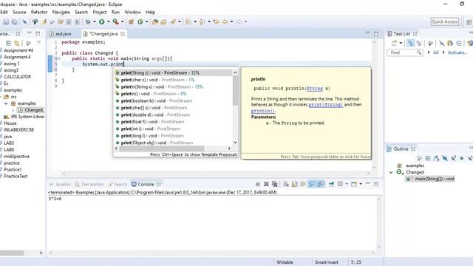Collapse the Changed class in Outline
The image size is (473, 266).
tap(391, 172)
